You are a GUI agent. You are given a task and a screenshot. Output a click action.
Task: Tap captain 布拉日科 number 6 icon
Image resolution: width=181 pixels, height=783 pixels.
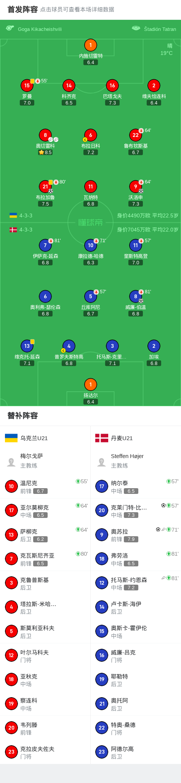tap(90, 135)
